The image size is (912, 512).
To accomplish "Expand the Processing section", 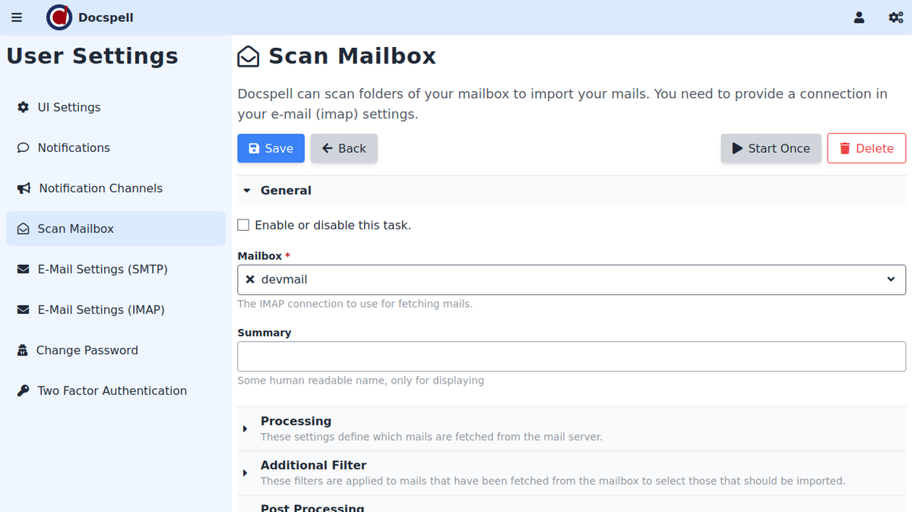I will coord(296,421).
